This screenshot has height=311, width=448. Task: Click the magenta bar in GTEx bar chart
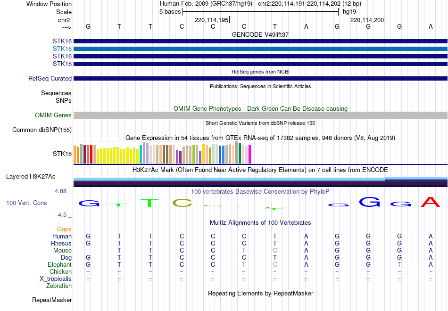tap(249, 154)
